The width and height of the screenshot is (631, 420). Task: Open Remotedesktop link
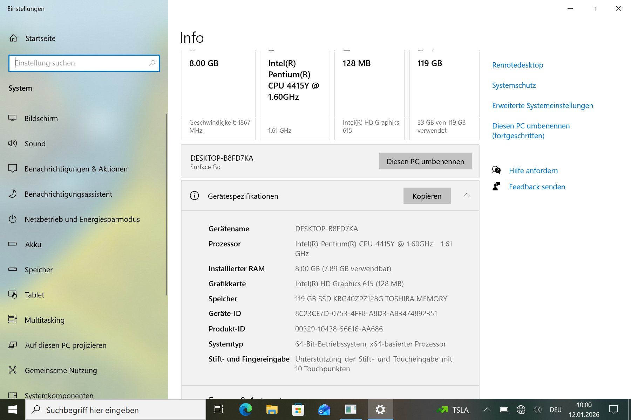point(517,65)
